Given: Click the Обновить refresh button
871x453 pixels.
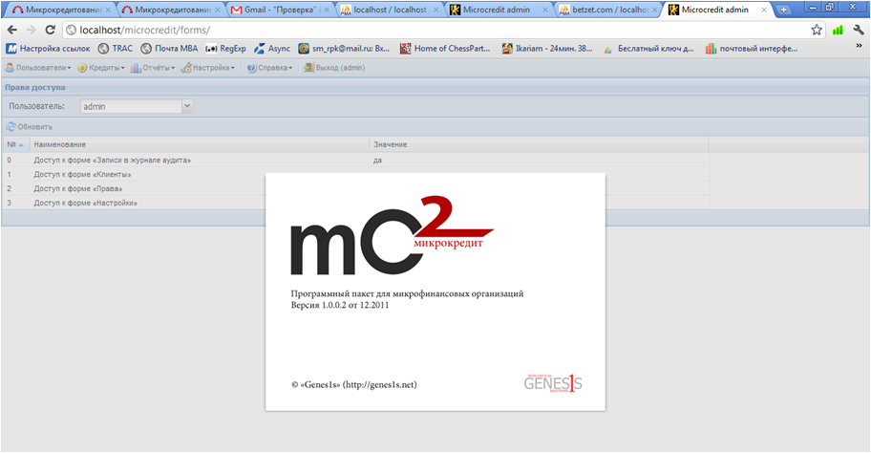Looking at the screenshot, I should tap(30, 127).
